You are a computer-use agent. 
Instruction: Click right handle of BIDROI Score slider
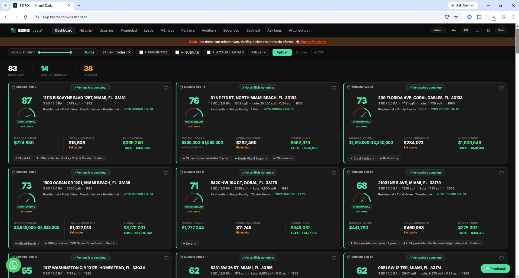[71, 52]
